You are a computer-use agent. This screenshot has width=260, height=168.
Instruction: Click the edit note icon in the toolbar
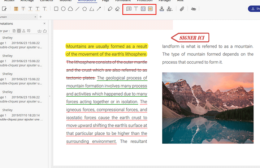4,9
